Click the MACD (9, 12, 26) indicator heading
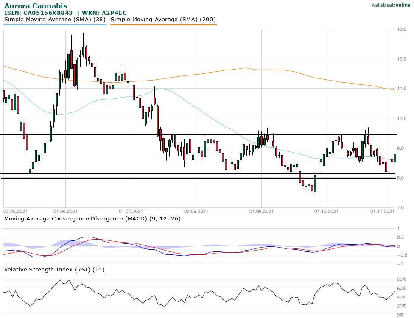The width and height of the screenshot is (414, 318). point(92,219)
